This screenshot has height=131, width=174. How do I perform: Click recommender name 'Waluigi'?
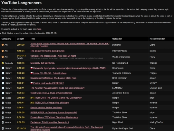point(153,63)
